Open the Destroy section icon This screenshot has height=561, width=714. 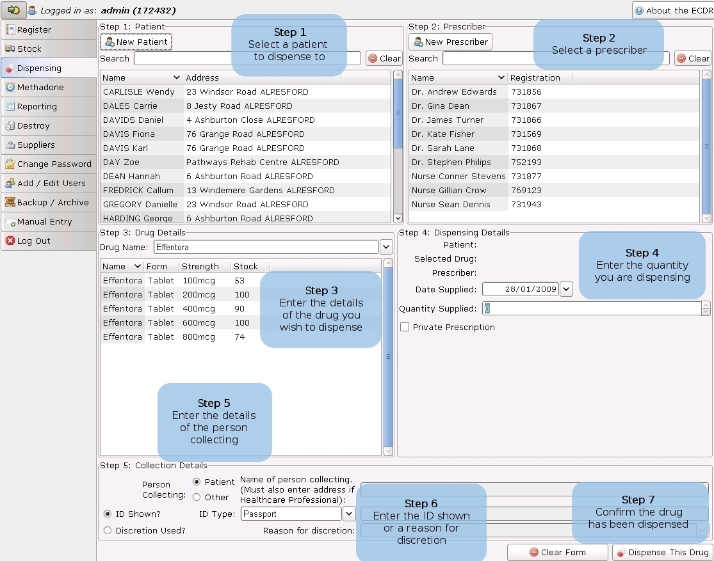(10, 125)
